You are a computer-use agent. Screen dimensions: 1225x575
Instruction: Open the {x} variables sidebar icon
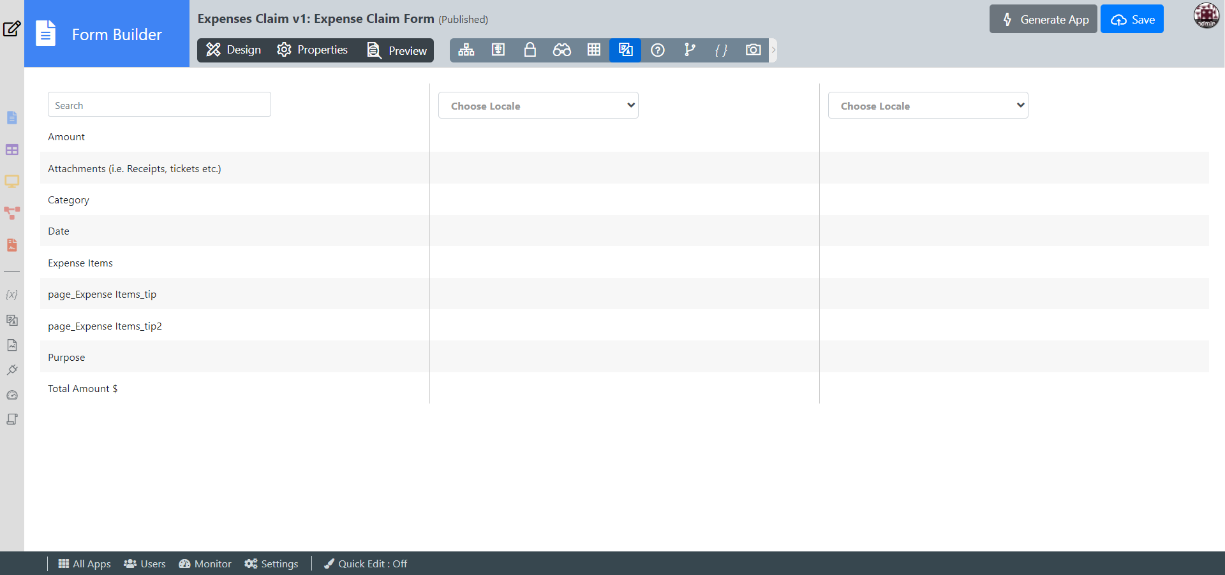12,295
